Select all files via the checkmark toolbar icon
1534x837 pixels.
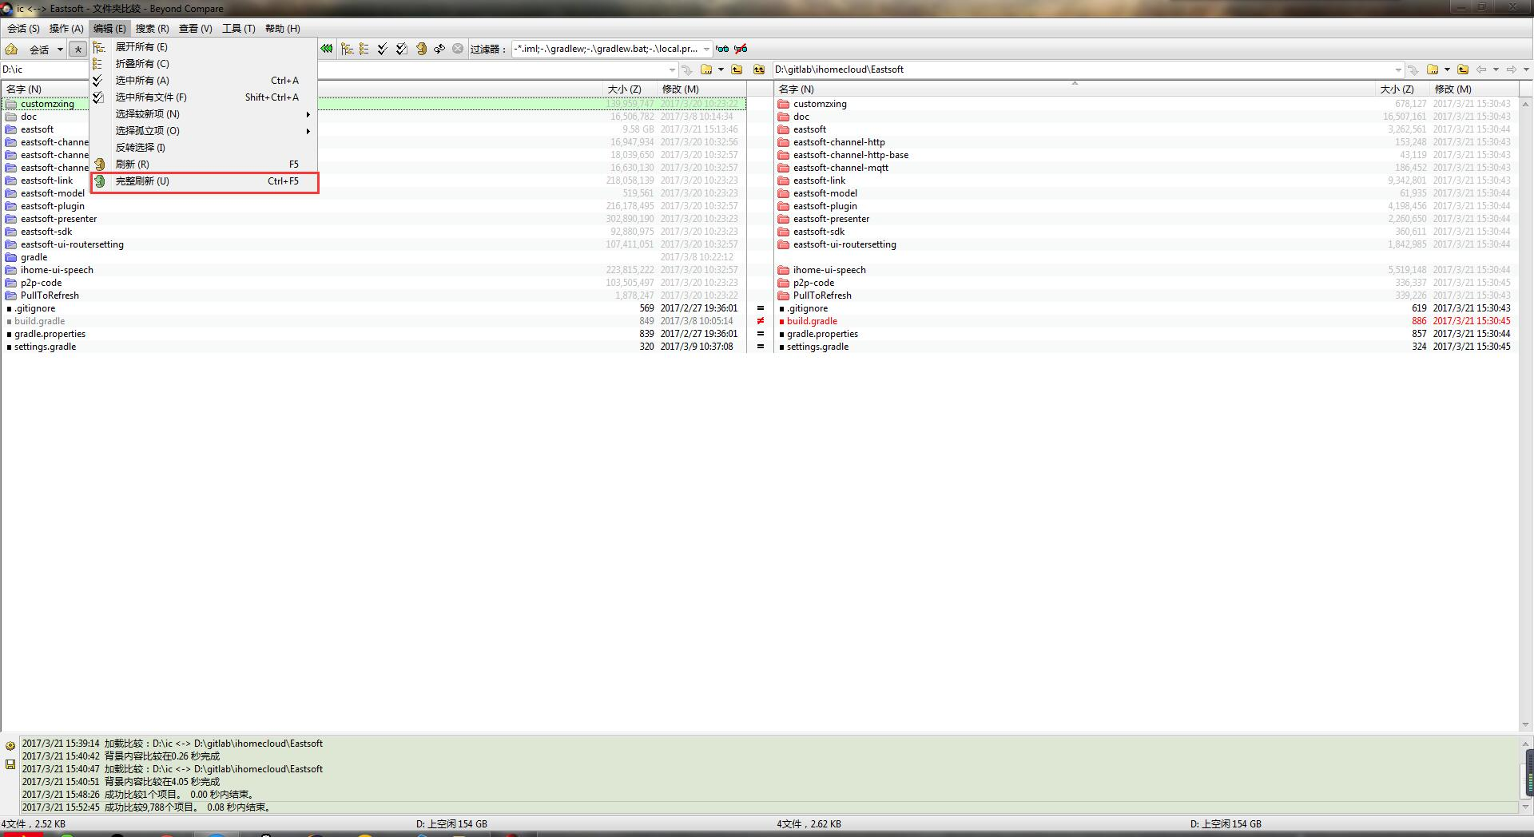381,49
